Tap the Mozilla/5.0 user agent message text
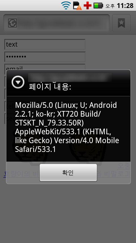The width and height of the screenshot is (136, 243). (x=67, y=127)
